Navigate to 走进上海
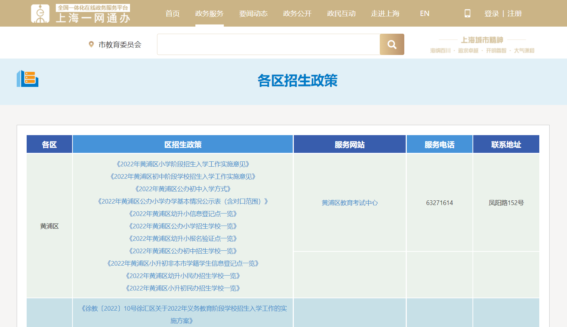 tap(385, 13)
